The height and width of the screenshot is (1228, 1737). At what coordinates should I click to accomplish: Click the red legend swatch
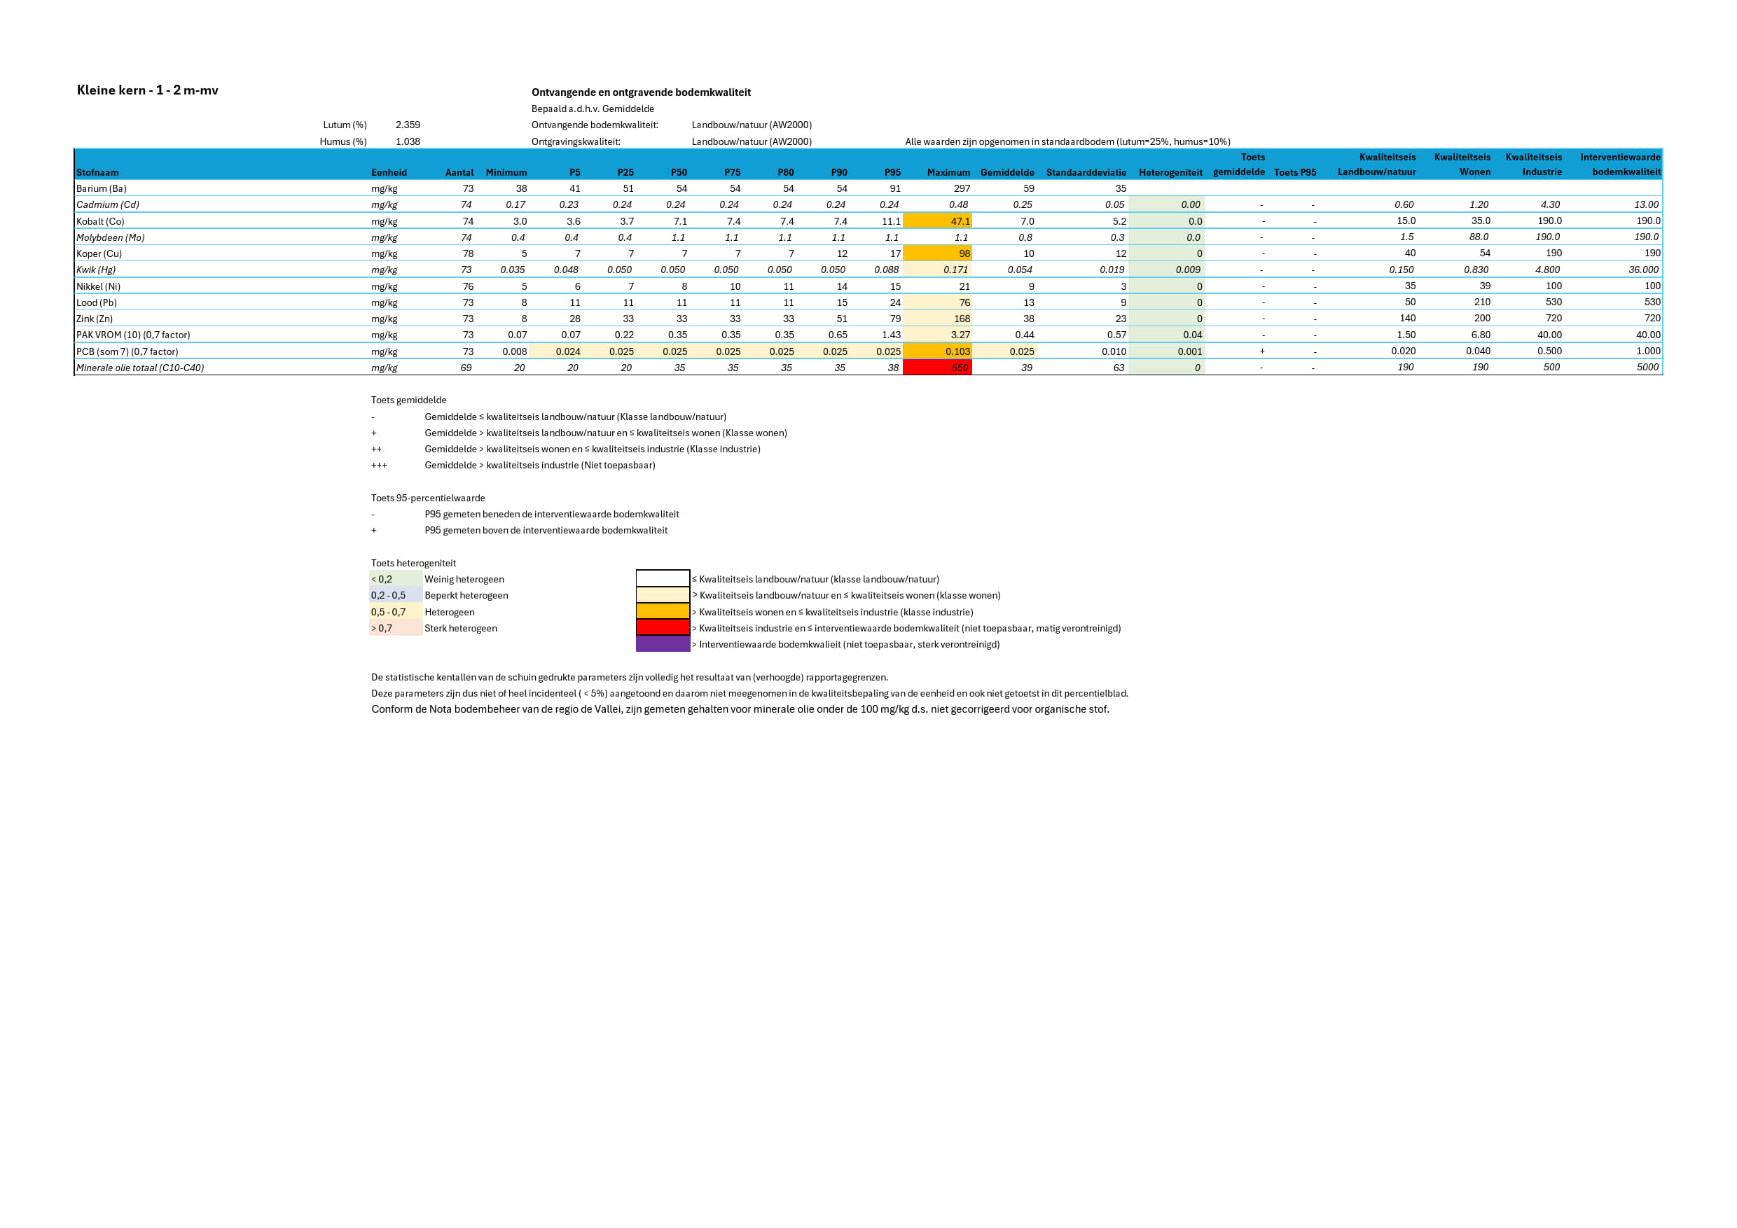[x=662, y=627]
